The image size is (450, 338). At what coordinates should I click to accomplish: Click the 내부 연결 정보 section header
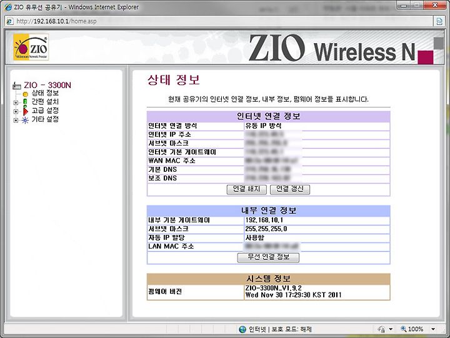click(268, 211)
